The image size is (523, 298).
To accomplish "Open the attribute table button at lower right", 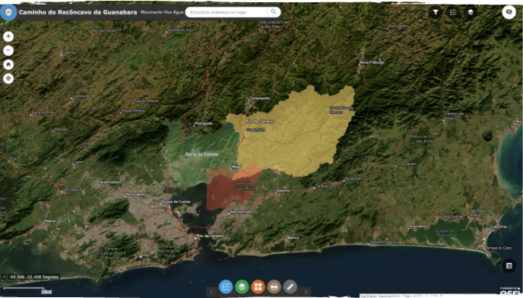I will (509, 266).
